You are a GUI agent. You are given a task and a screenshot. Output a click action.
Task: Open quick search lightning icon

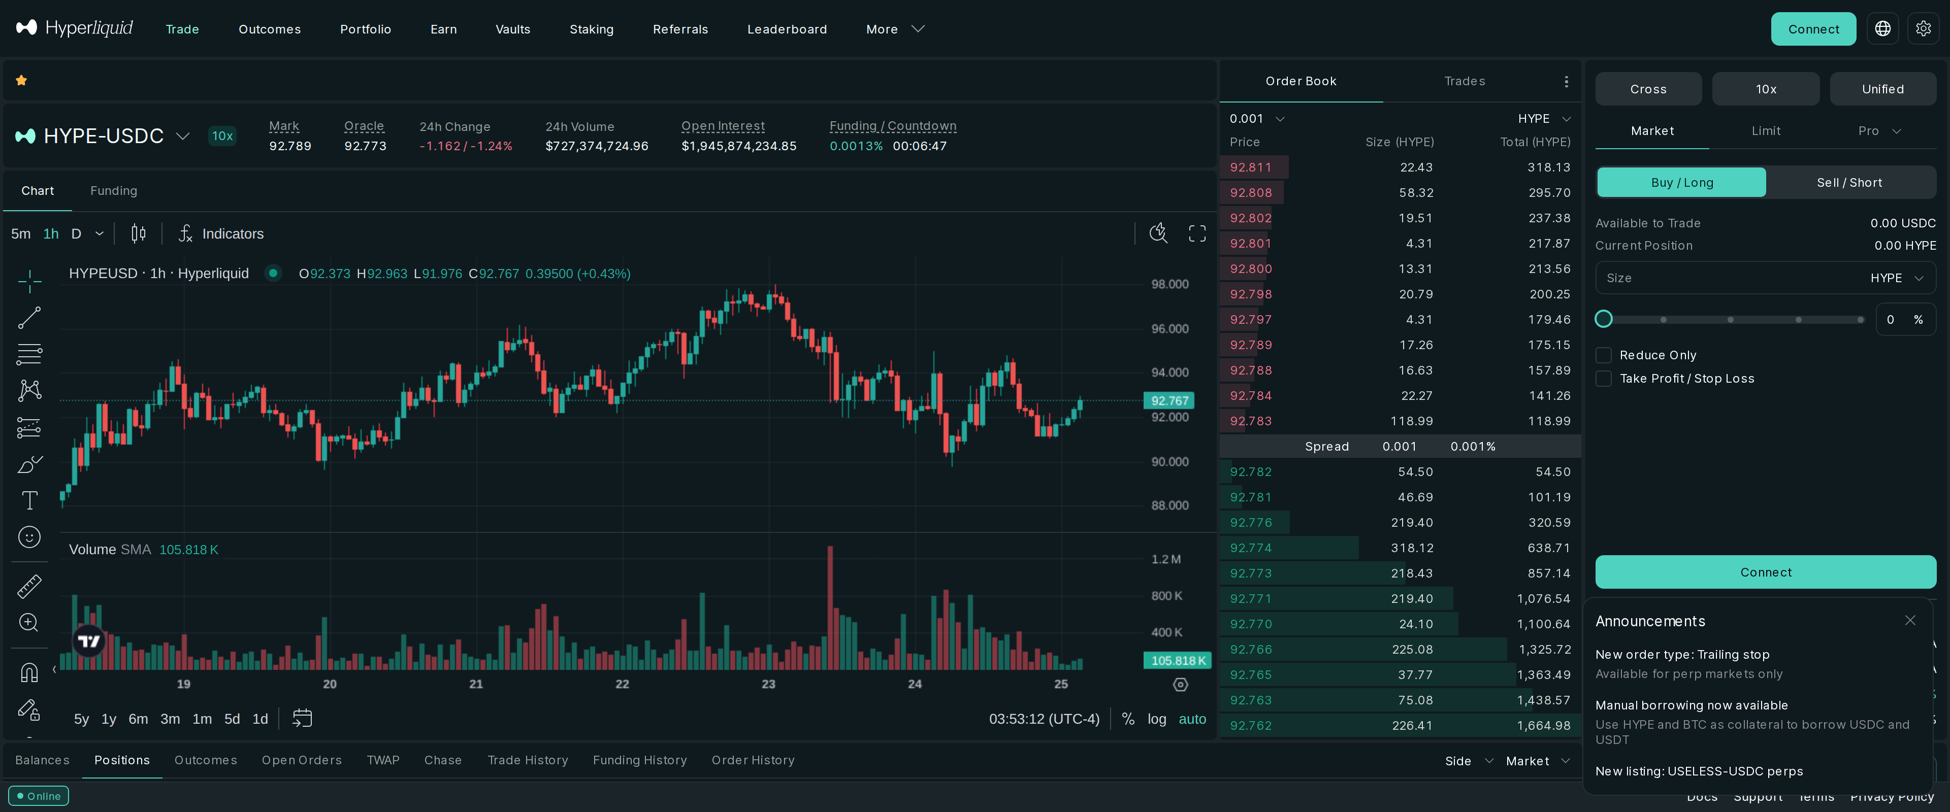pyautogui.click(x=1158, y=233)
